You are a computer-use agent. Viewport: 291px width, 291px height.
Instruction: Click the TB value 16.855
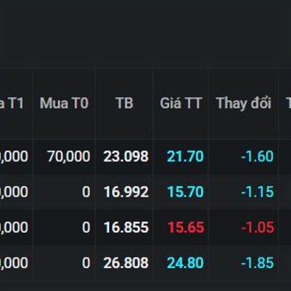click(126, 227)
